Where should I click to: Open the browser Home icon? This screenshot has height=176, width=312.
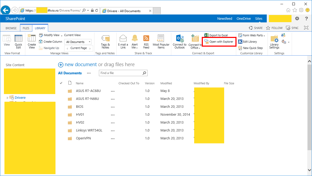[288, 10]
